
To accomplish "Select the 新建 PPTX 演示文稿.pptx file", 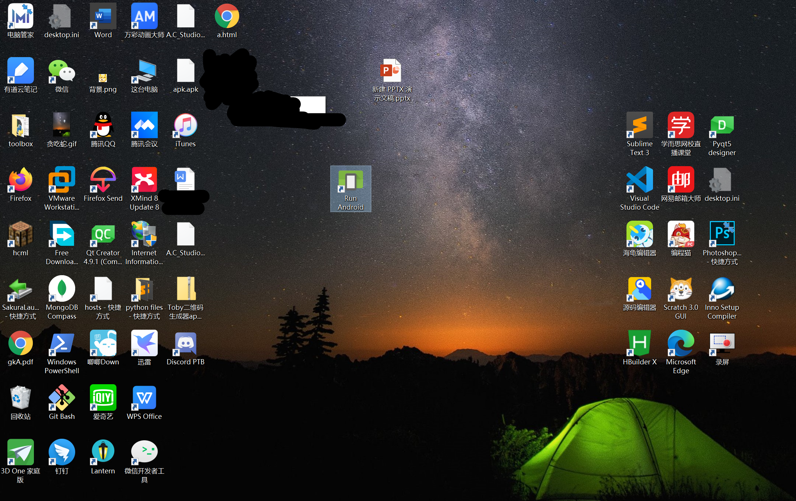I will [392, 80].
